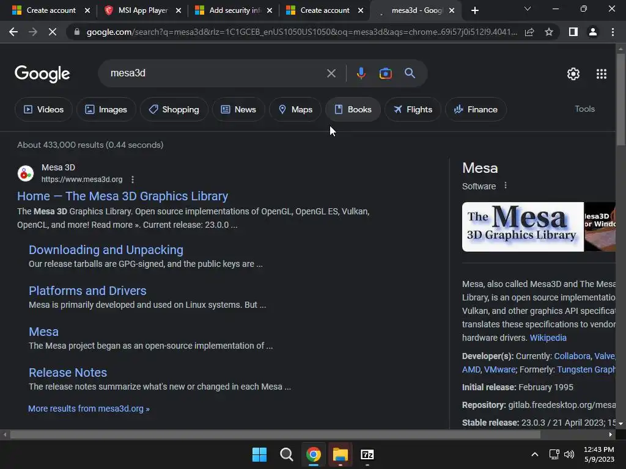
Task: Open More results from mesa3d.org
Action: (x=89, y=409)
